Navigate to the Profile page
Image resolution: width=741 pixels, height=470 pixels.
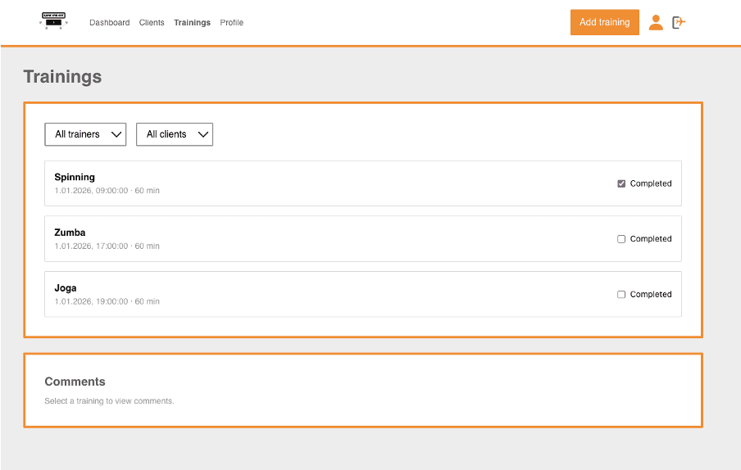(231, 23)
